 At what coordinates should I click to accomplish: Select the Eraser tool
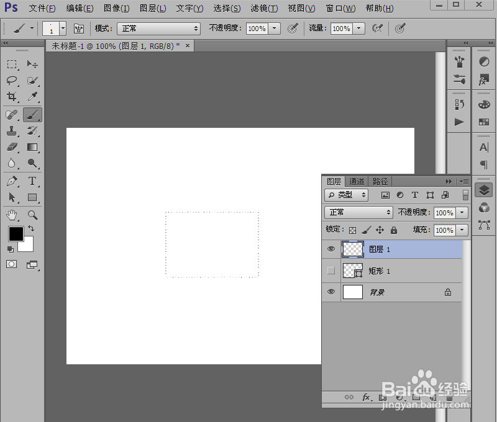point(12,147)
